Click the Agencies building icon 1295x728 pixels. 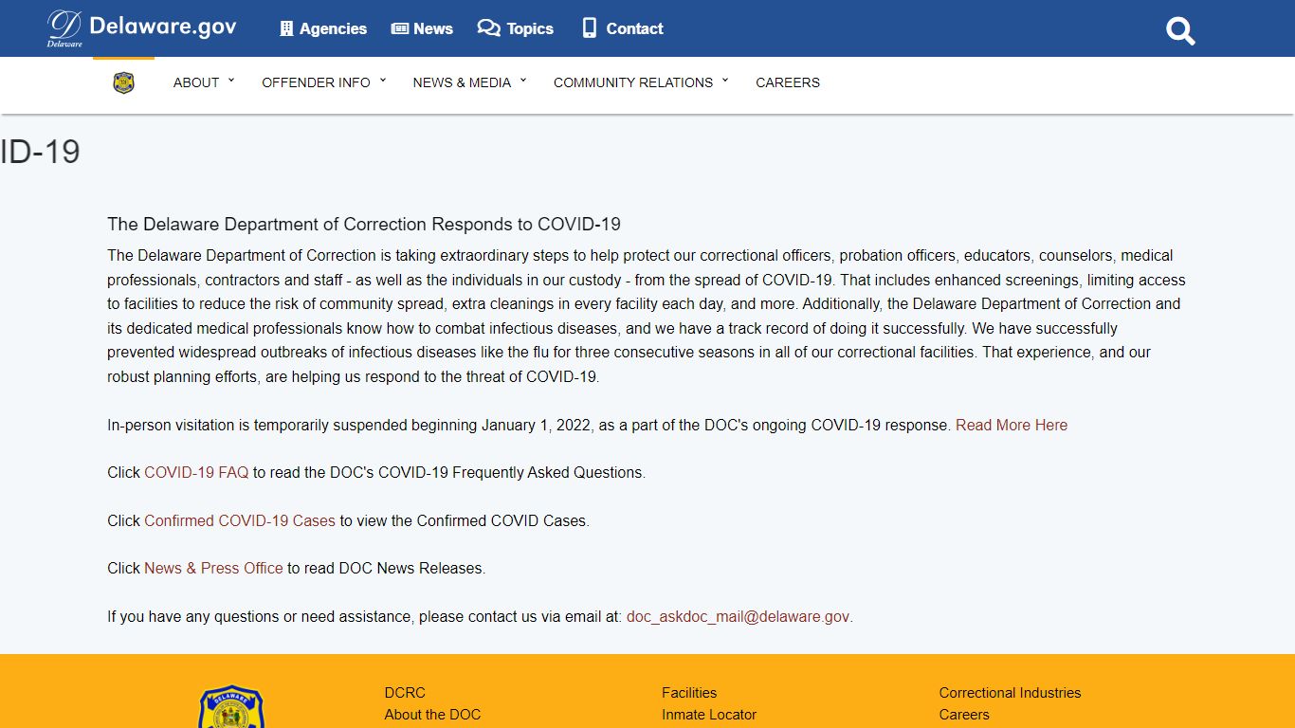point(286,28)
